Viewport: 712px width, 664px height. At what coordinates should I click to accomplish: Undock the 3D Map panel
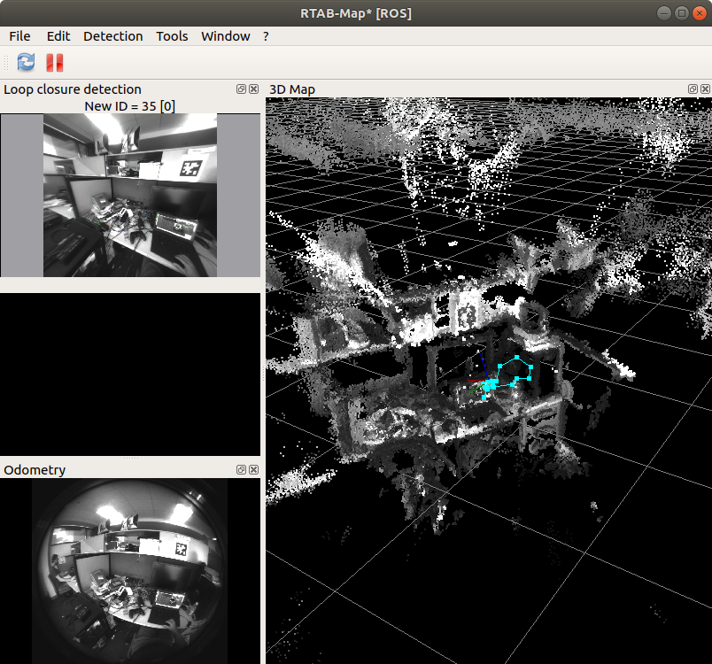pos(693,89)
